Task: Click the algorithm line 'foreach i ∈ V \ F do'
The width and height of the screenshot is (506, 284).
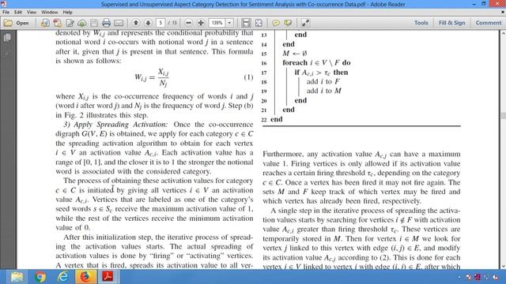Action: 316,62
